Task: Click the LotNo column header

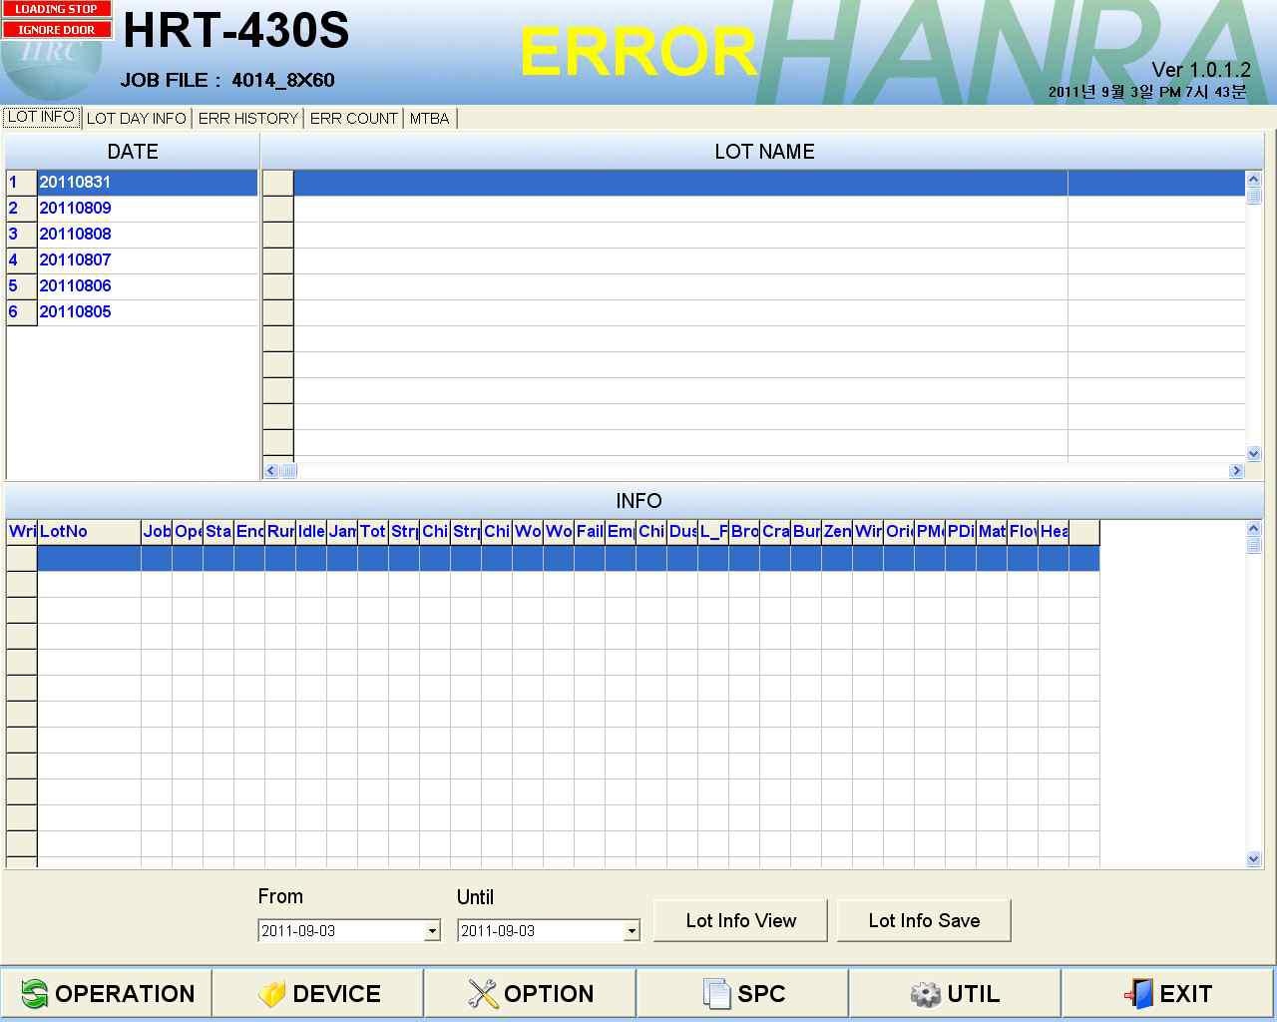Action: [89, 532]
